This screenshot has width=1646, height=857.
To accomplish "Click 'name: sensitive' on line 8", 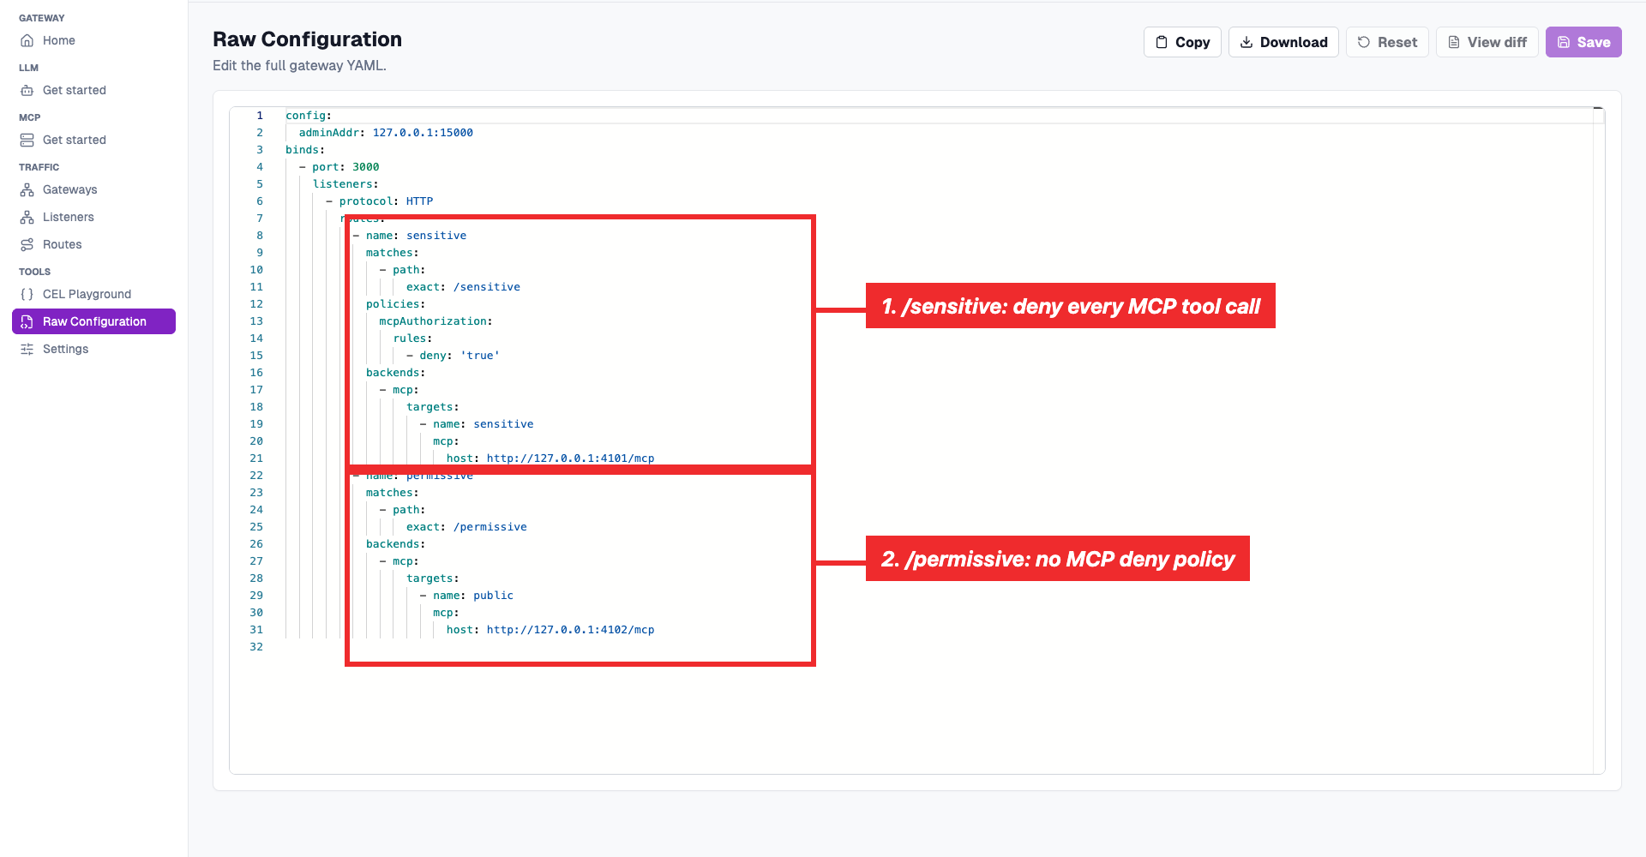I will pyautogui.click(x=416, y=236).
